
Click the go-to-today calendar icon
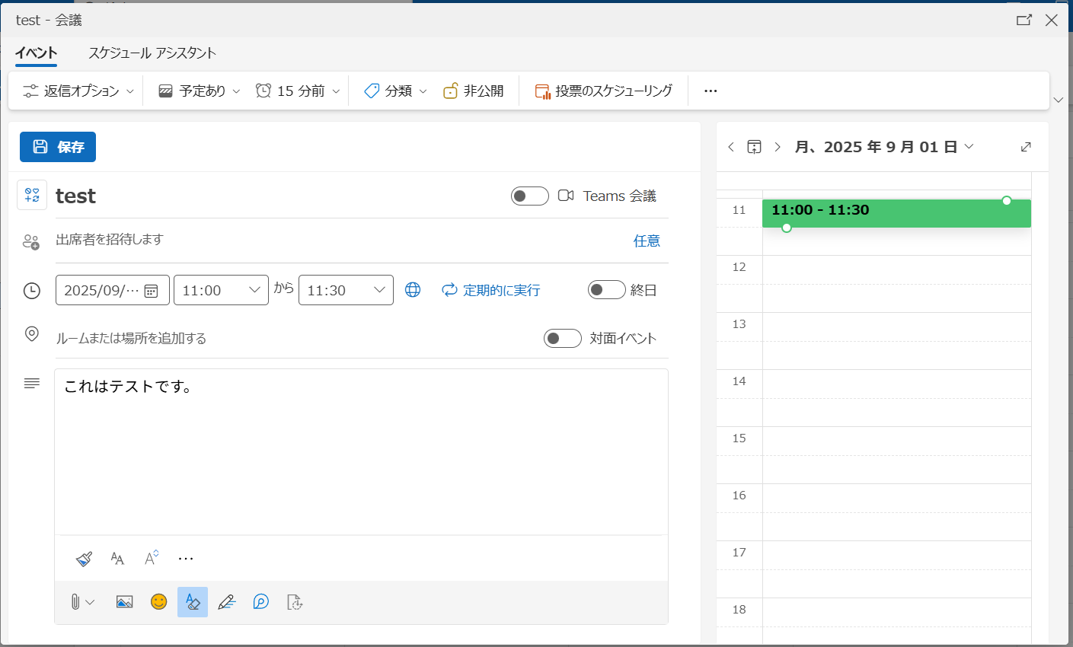click(754, 147)
